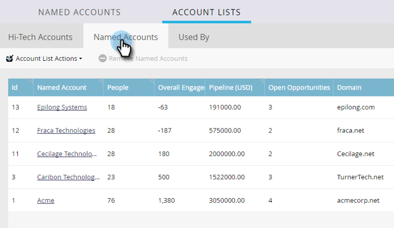This screenshot has width=394, height=228.
Task: Click the Remove Named Accounts minus icon
Action: [x=102, y=59]
